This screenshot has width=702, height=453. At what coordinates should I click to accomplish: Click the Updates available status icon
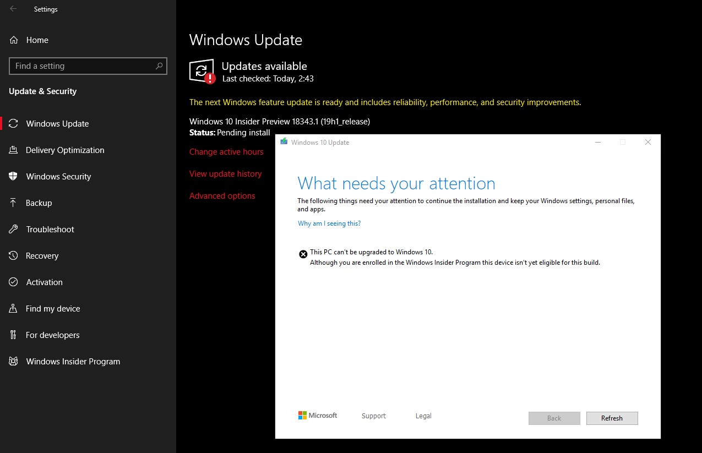[x=202, y=72]
